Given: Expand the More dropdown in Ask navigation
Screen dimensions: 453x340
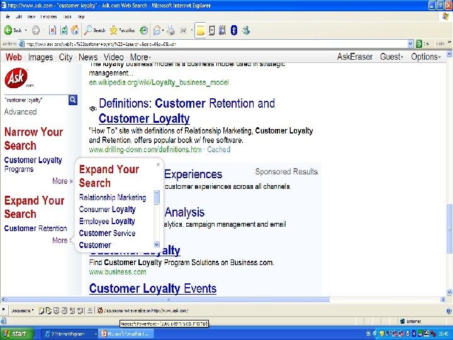Looking at the screenshot, I should click(140, 57).
